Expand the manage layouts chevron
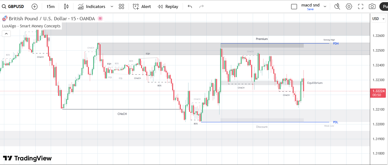 point(325,6)
